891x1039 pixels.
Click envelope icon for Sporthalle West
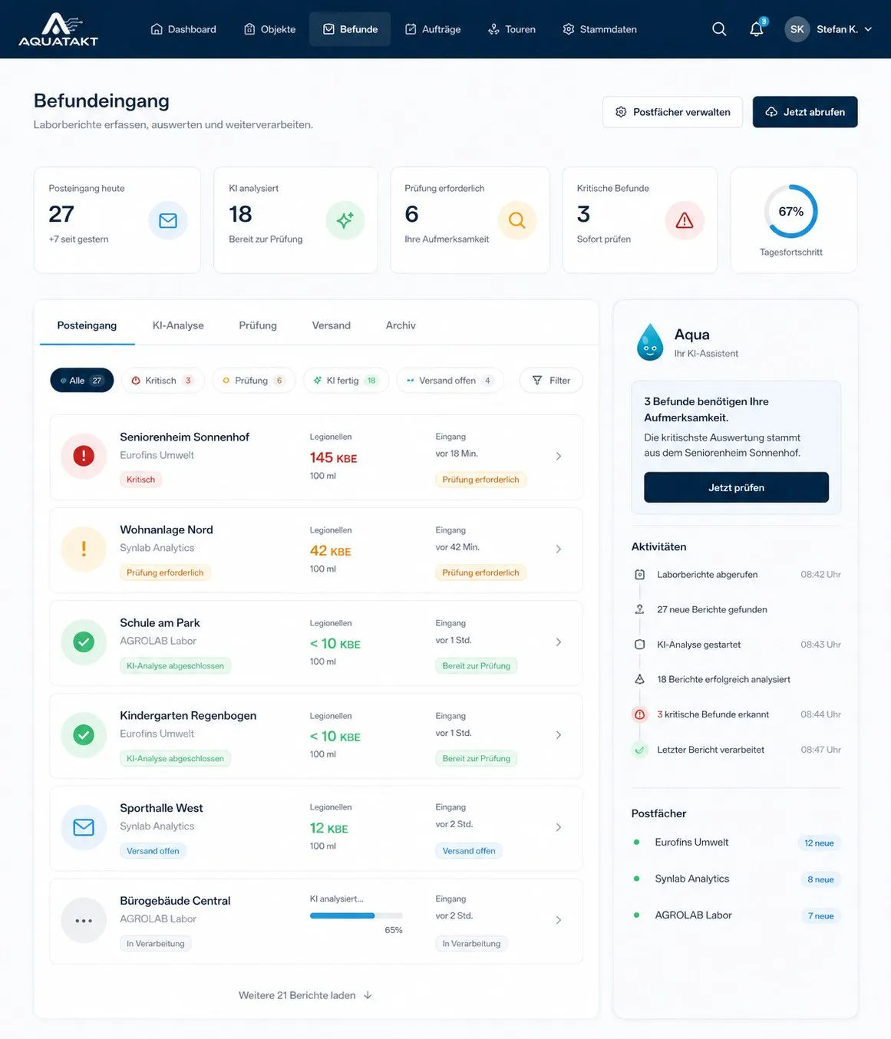pyautogui.click(x=84, y=827)
